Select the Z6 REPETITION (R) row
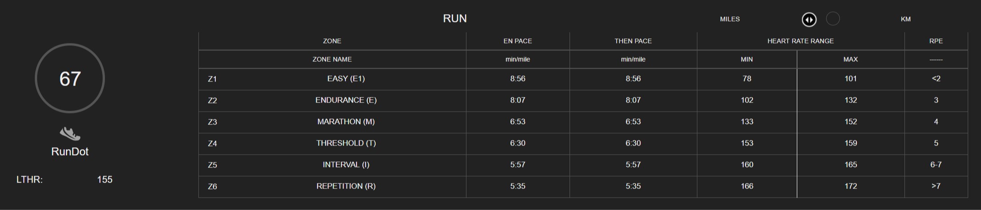Viewport: 981px width, 210px height. tap(583, 187)
